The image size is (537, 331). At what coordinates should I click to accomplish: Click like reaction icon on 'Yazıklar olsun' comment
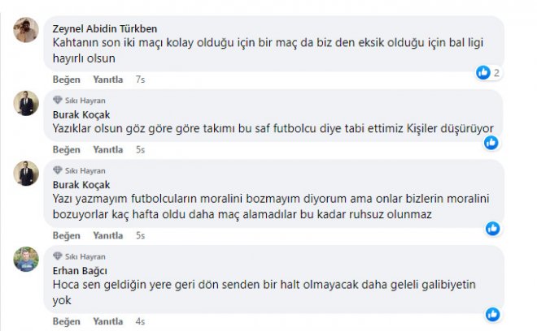tap(491, 143)
